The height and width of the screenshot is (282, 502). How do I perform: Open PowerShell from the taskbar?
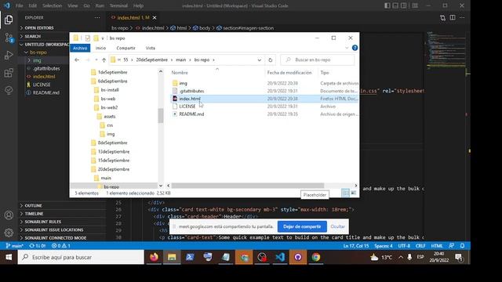tap(190, 257)
